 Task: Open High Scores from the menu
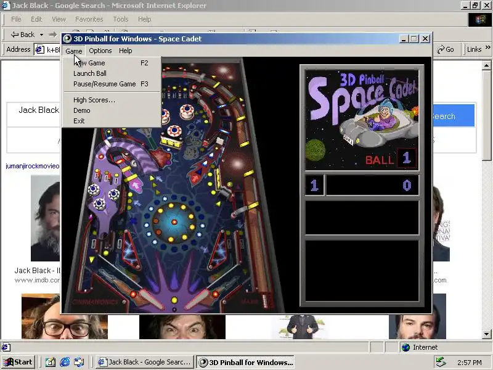tap(112, 100)
